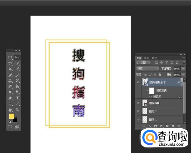This screenshot has width=191, height=153.
Task: Select the Line tool
Action: pyautogui.click(x=17, y=104)
